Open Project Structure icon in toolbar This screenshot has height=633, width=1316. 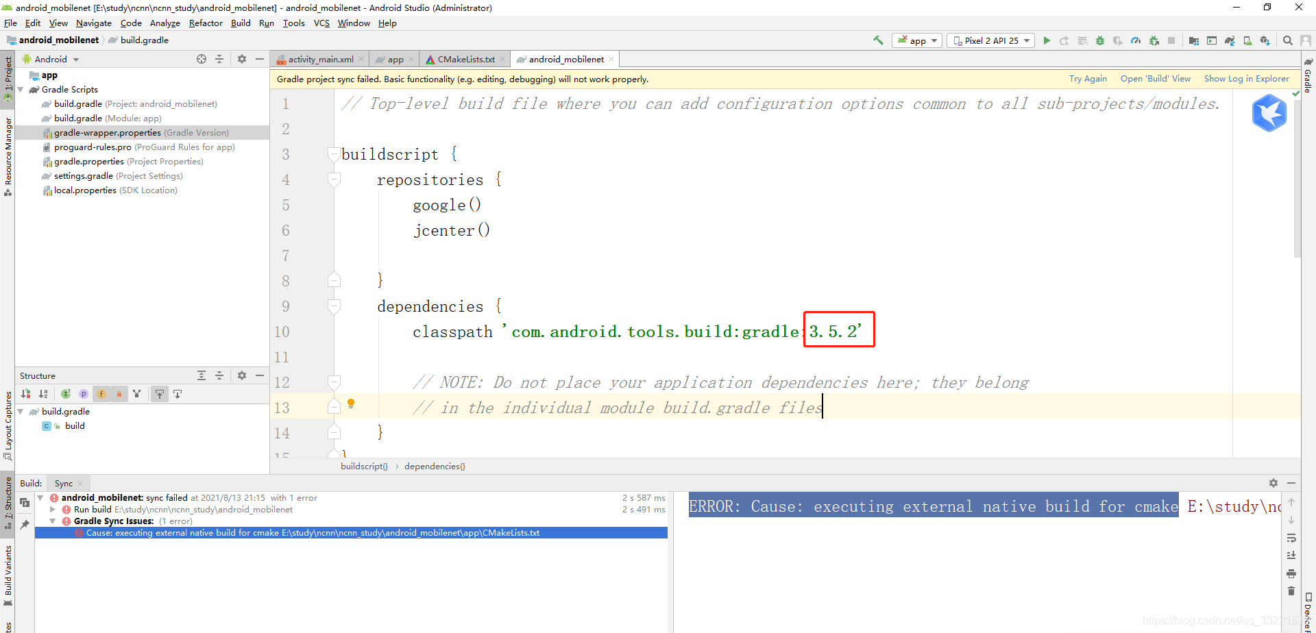pos(1194,40)
